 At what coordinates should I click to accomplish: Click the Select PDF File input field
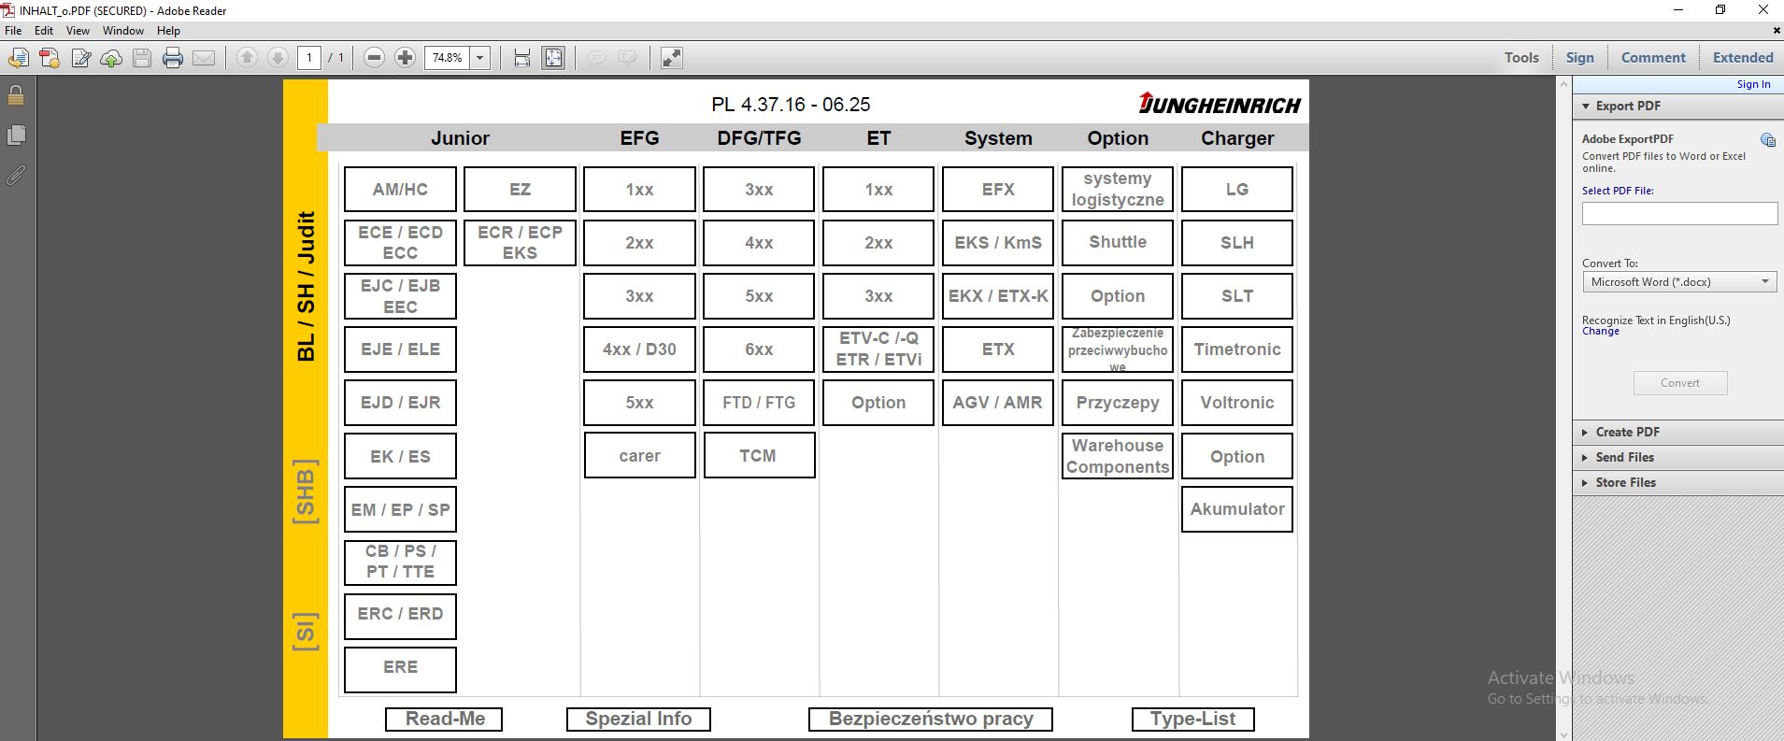[x=1679, y=214]
